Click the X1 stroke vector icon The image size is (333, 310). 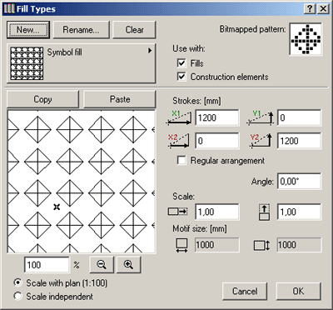click(179, 117)
